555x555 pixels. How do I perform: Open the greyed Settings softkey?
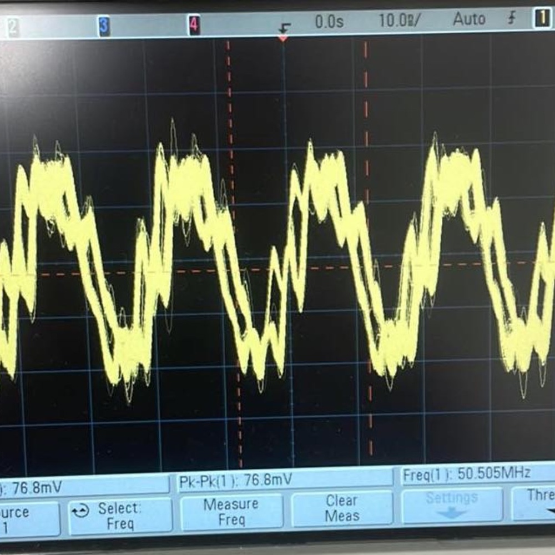[x=452, y=504]
